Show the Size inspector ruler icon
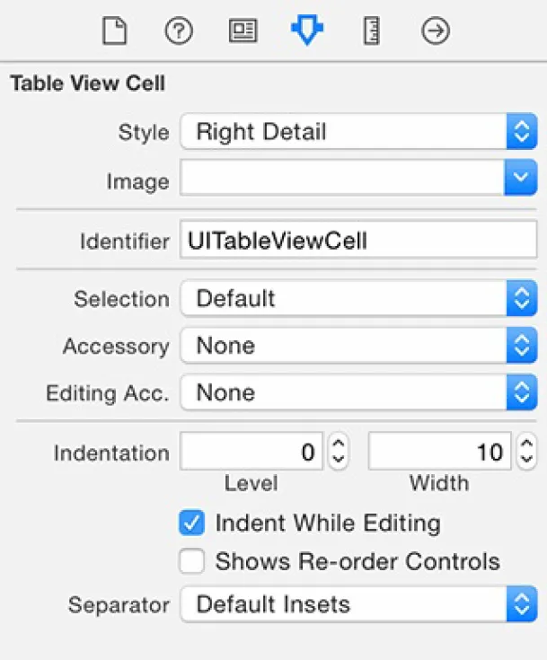Screen dimensions: 547x660 [371, 32]
